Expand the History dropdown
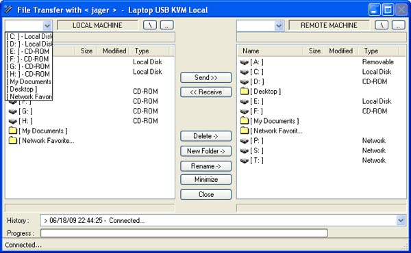Screen dimensions: 411x253 (x=401, y=220)
